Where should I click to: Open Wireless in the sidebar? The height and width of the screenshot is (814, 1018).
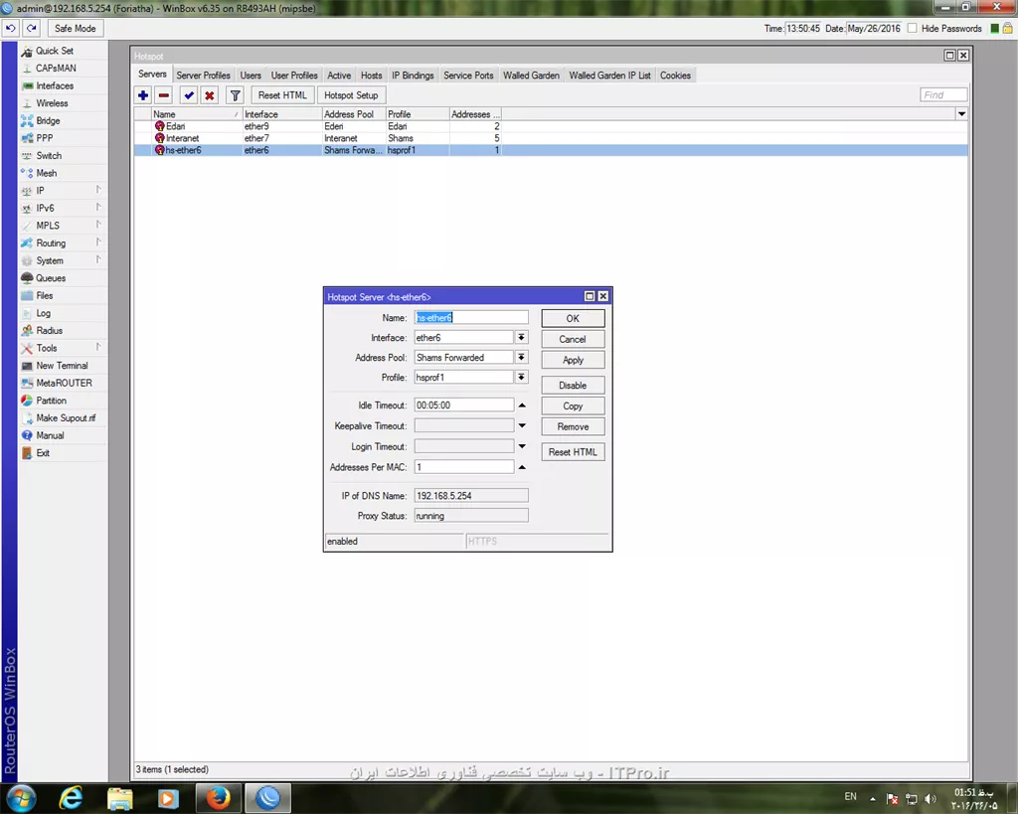[x=63, y=103]
